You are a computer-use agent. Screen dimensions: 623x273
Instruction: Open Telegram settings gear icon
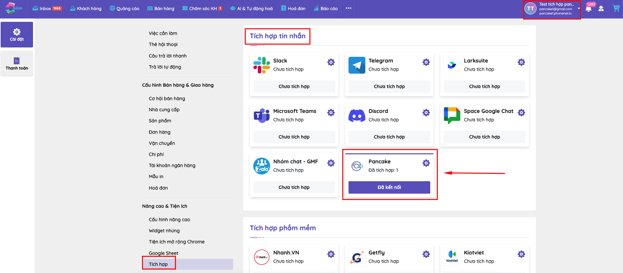(x=426, y=62)
